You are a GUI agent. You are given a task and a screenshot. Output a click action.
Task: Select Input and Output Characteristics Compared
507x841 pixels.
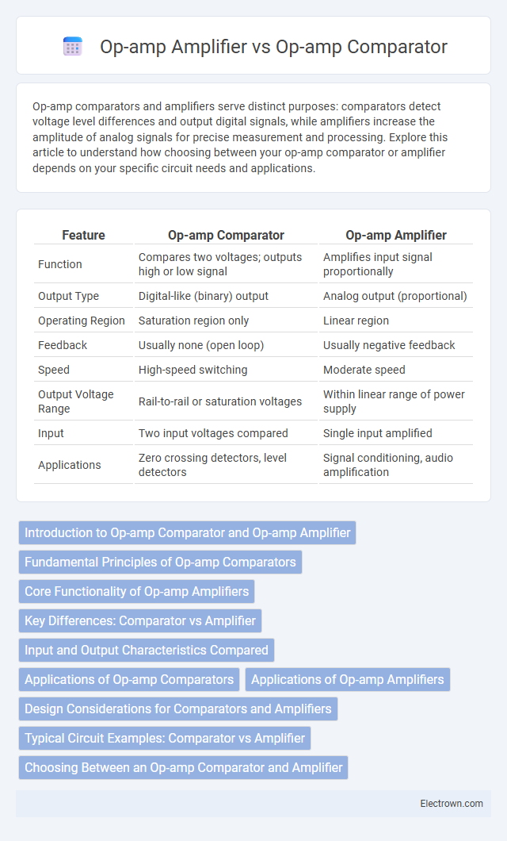click(146, 650)
